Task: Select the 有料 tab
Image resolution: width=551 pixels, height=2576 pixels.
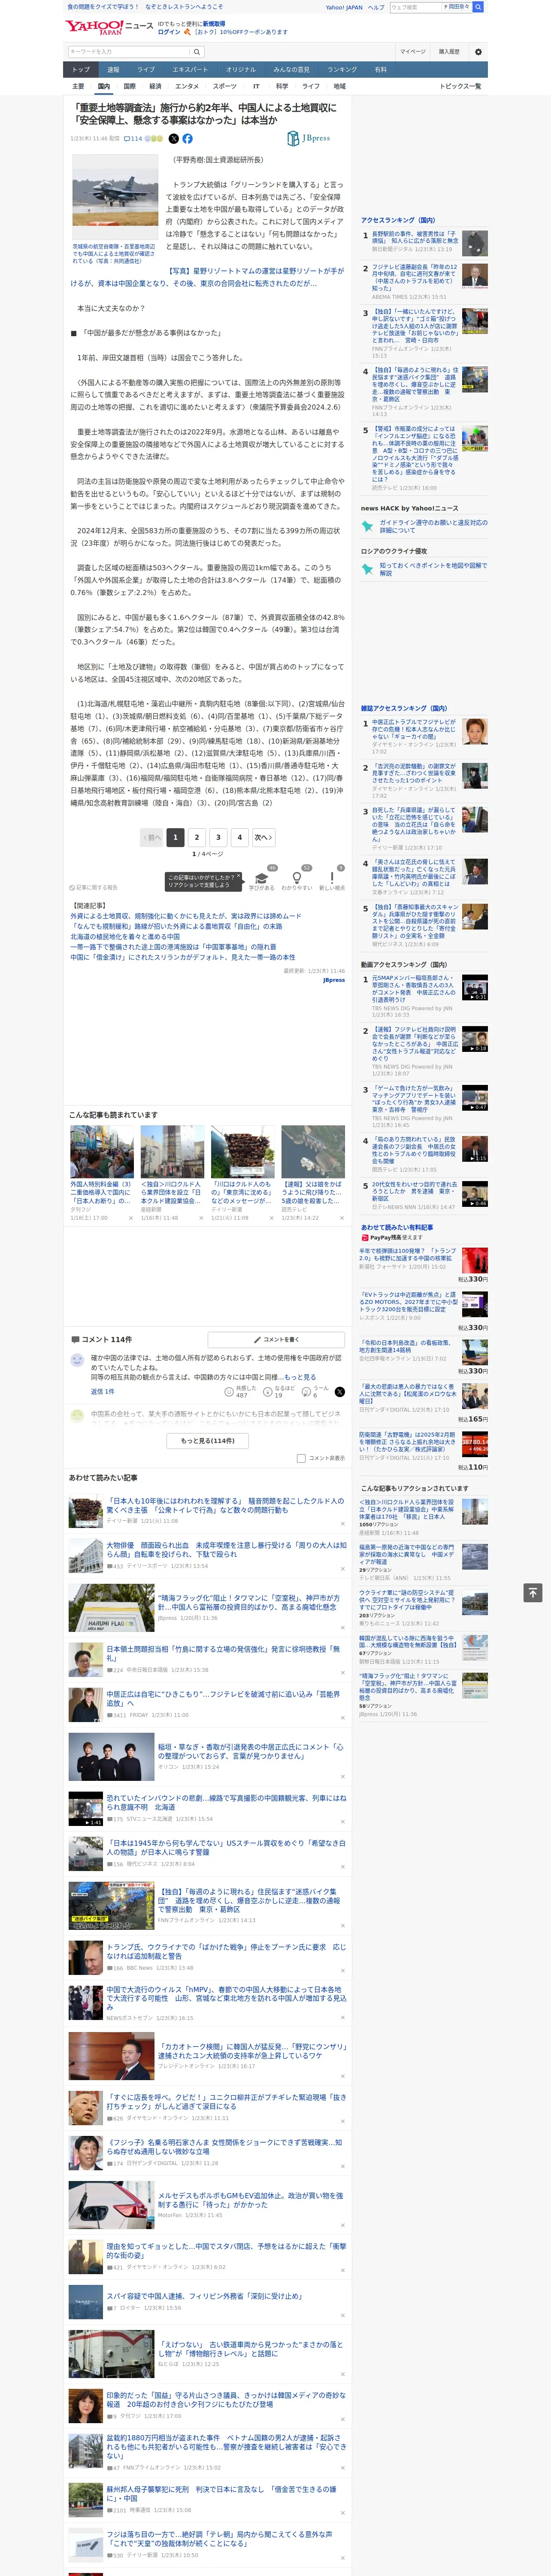Action: tap(381, 70)
